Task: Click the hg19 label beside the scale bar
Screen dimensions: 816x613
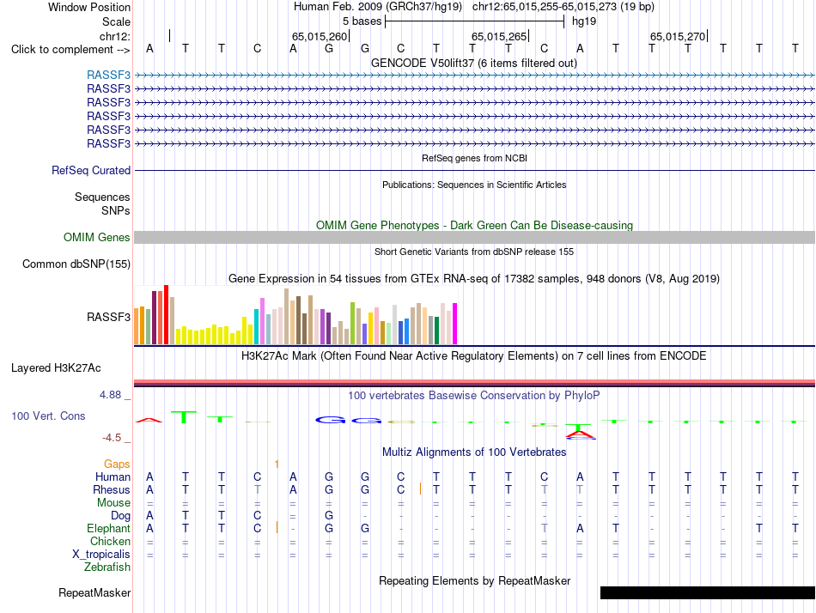Action: pyautogui.click(x=584, y=21)
